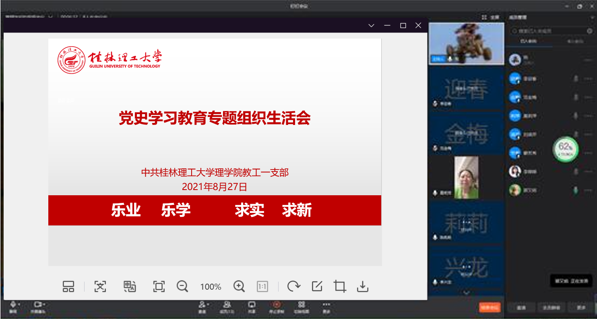Zoom out the slide image

click(x=182, y=286)
